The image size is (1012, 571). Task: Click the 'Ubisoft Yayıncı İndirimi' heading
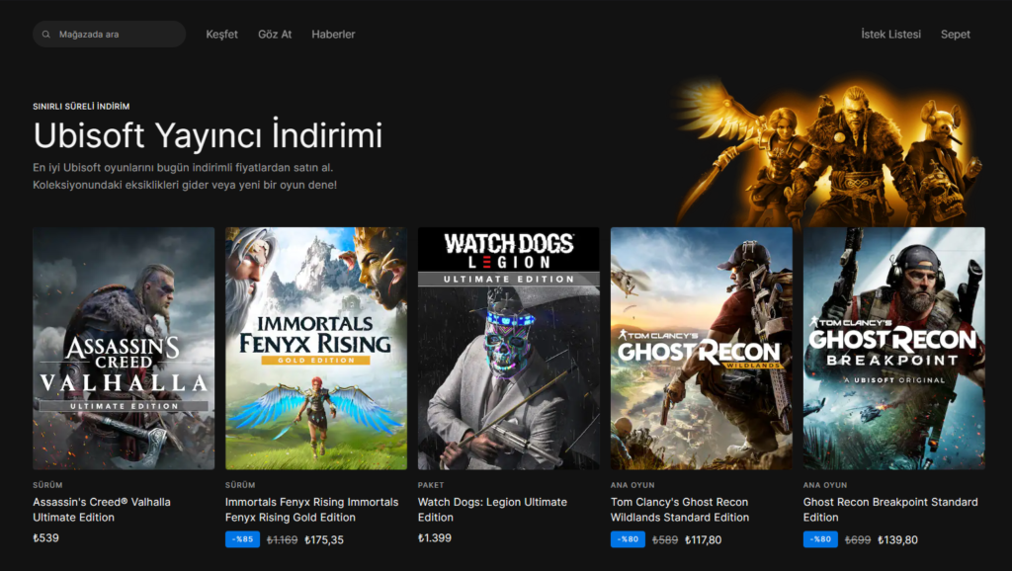coord(208,135)
